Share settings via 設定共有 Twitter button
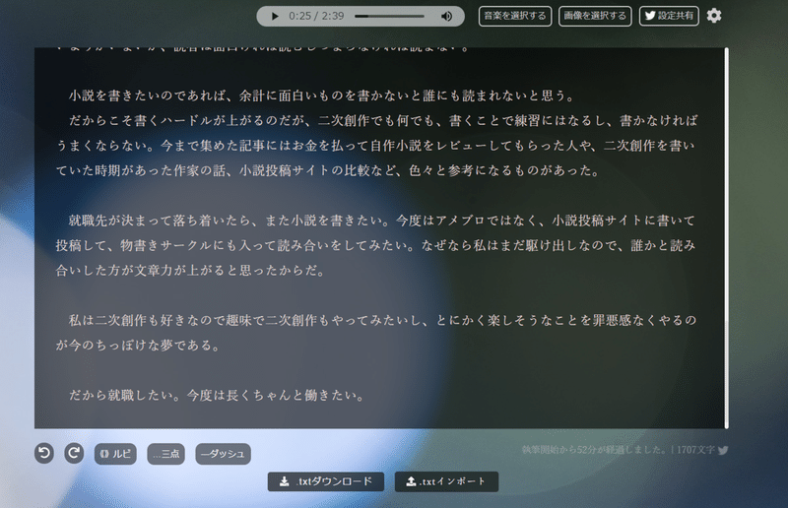Image resolution: width=788 pixels, height=508 pixels. (x=669, y=16)
